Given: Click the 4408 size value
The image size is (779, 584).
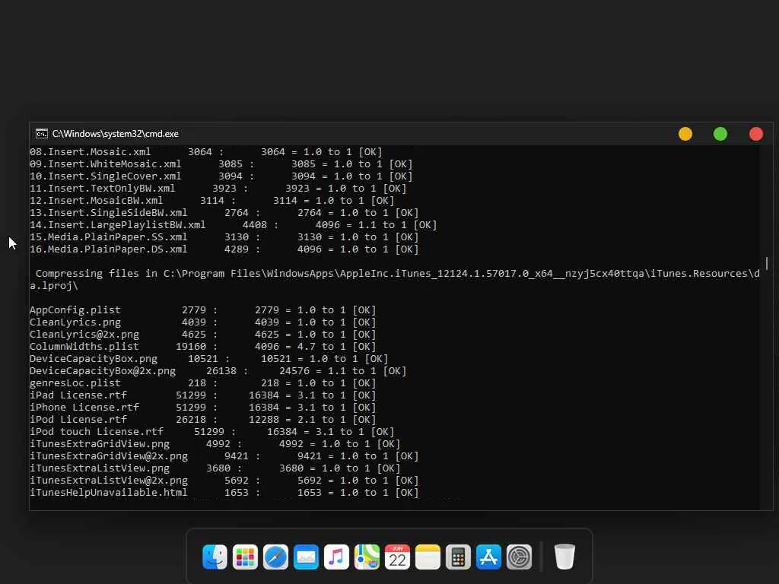Looking at the screenshot, I should tap(254, 225).
